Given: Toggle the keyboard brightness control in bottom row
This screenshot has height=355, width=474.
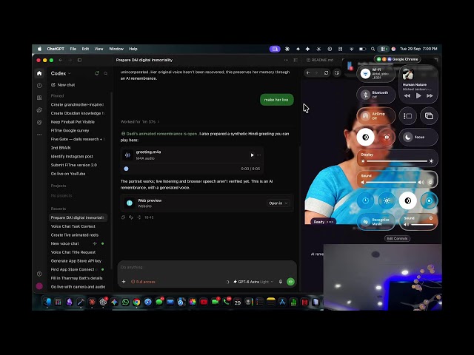Looking at the screenshot, I should pyautogui.click(x=387, y=200).
